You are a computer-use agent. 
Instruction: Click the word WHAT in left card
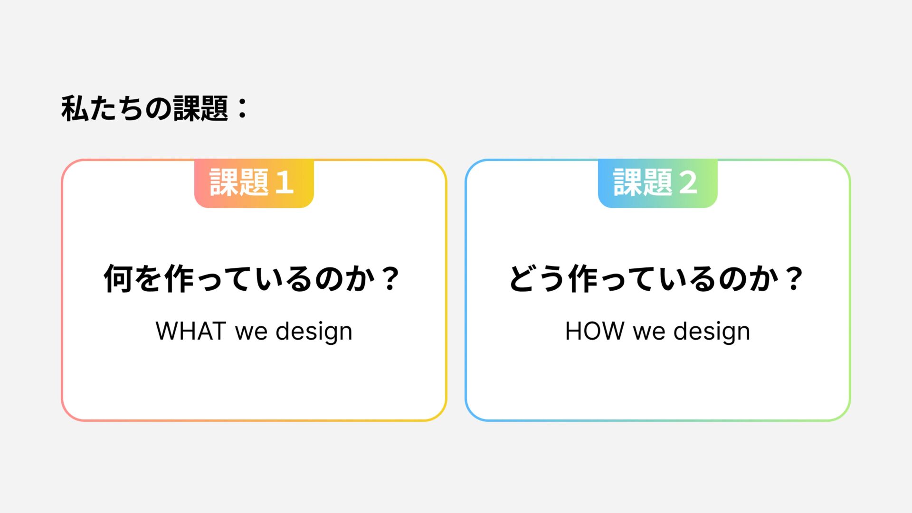190,331
